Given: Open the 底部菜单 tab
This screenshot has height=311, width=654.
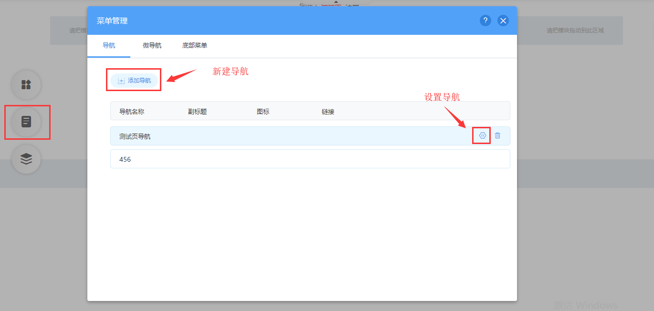Looking at the screenshot, I should pyautogui.click(x=195, y=46).
